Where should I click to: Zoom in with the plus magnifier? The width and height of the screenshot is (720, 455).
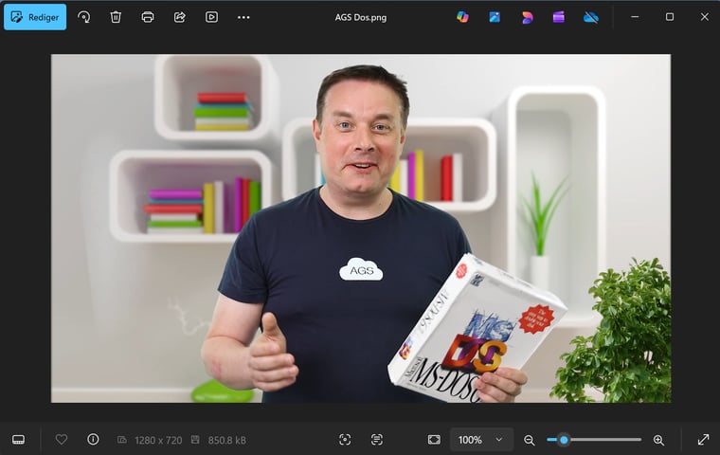coord(658,440)
